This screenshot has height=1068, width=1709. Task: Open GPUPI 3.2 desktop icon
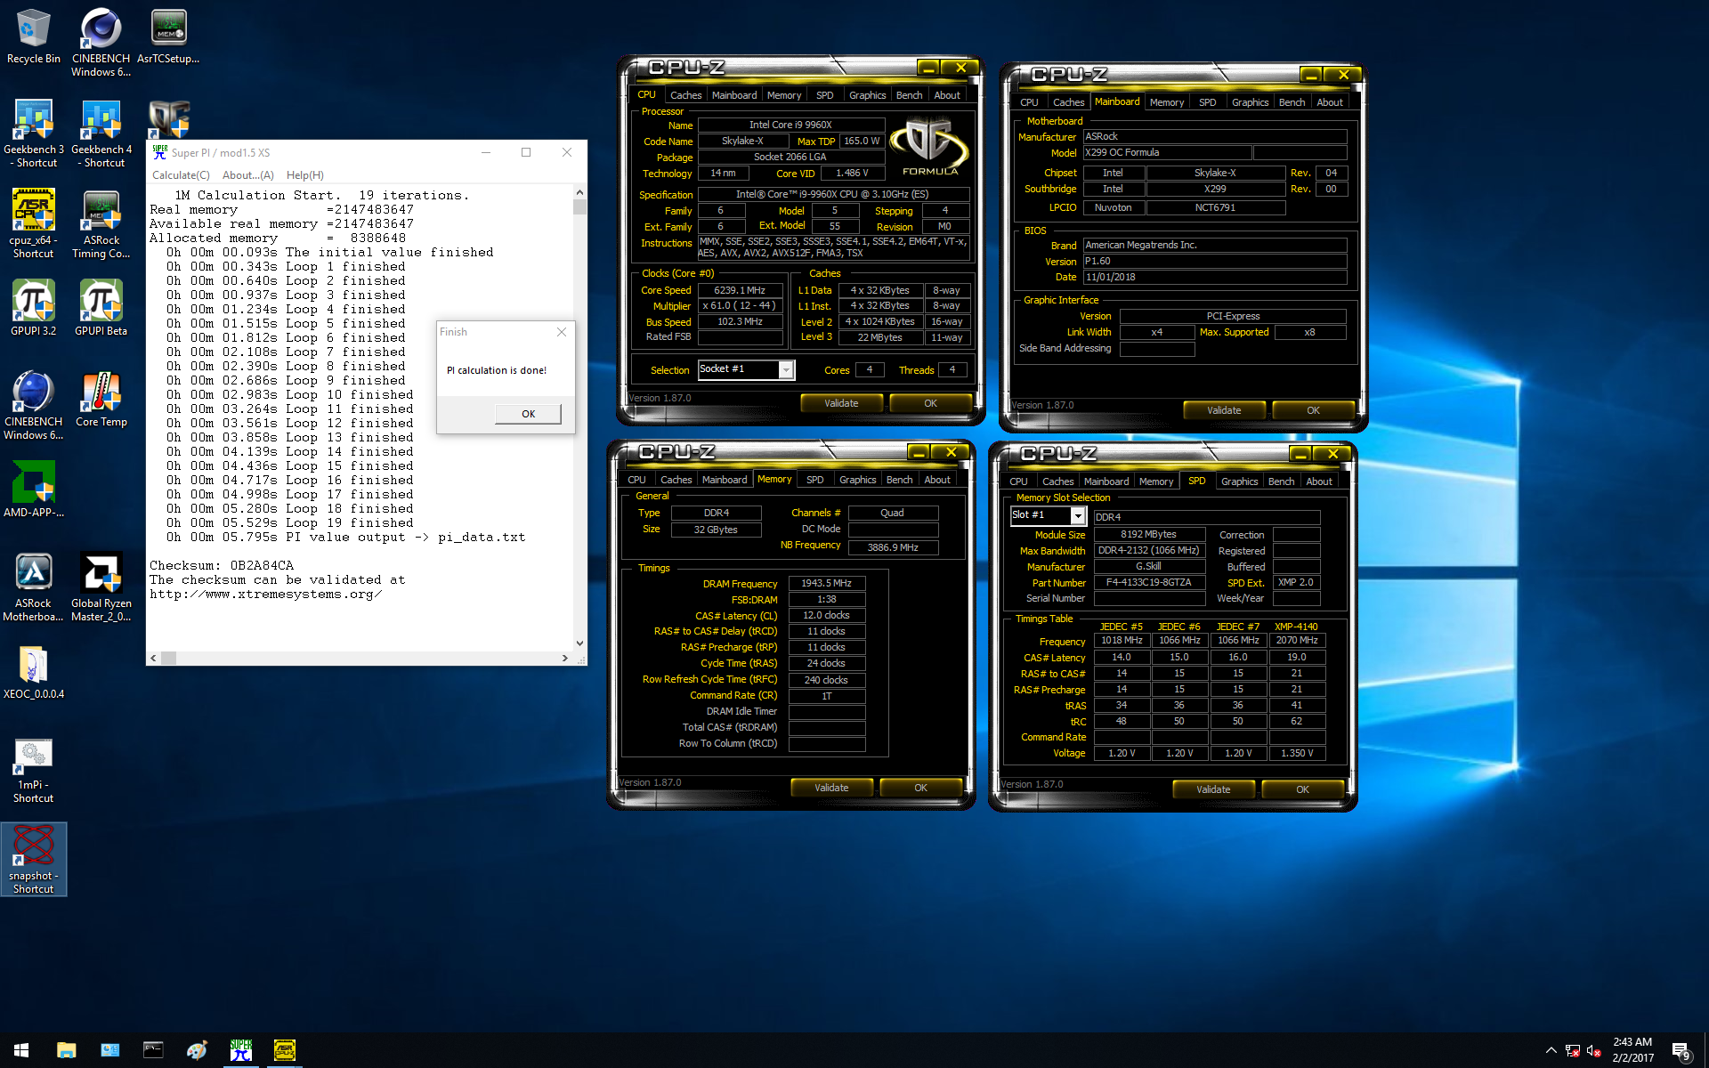point(34,308)
